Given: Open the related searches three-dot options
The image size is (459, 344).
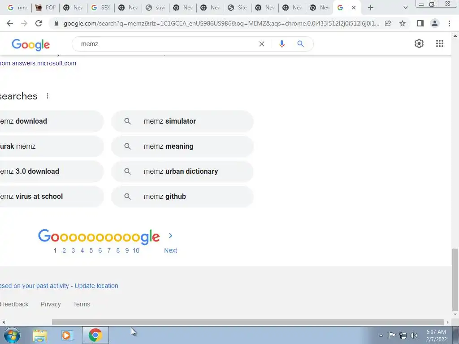Looking at the screenshot, I should [x=48, y=96].
